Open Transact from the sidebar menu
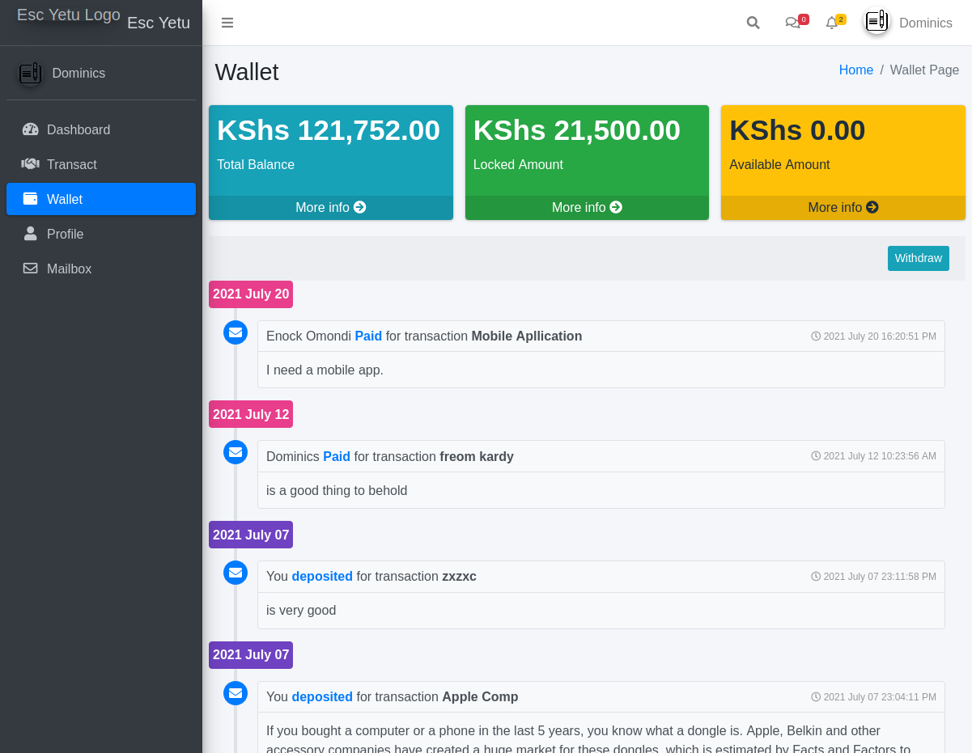The image size is (972, 753). click(x=71, y=164)
